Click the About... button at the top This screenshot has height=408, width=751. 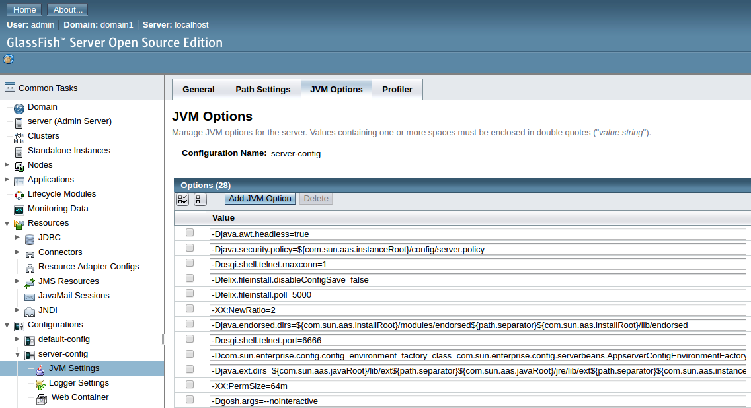point(67,9)
